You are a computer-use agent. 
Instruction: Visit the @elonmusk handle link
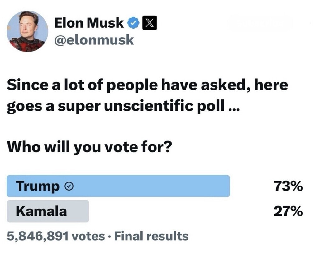coord(94,40)
